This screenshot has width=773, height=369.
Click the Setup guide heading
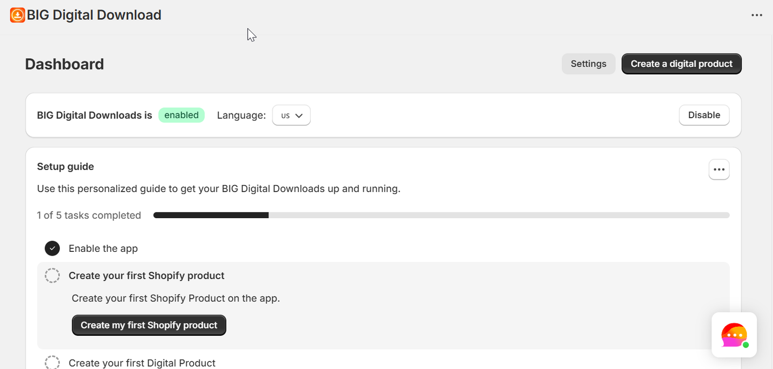[65, 166]
